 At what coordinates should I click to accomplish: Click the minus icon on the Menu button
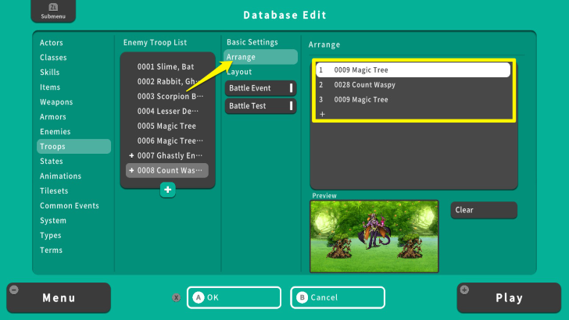pyautogui.click(x=14, y=290)
